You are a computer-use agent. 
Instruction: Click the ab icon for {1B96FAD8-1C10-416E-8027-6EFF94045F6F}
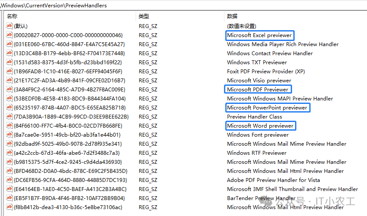click(x=9, y=71)
